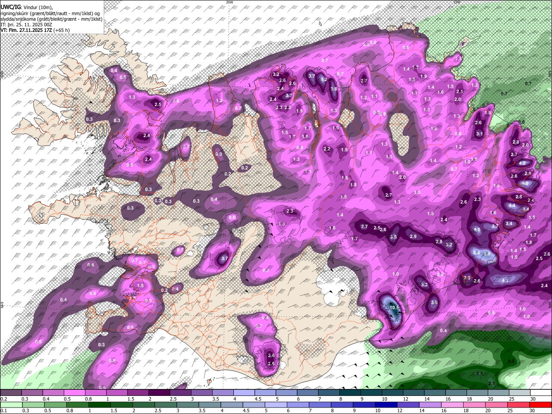Click the 'rigning/skúrir' legend description line

[x=50, y=13]
